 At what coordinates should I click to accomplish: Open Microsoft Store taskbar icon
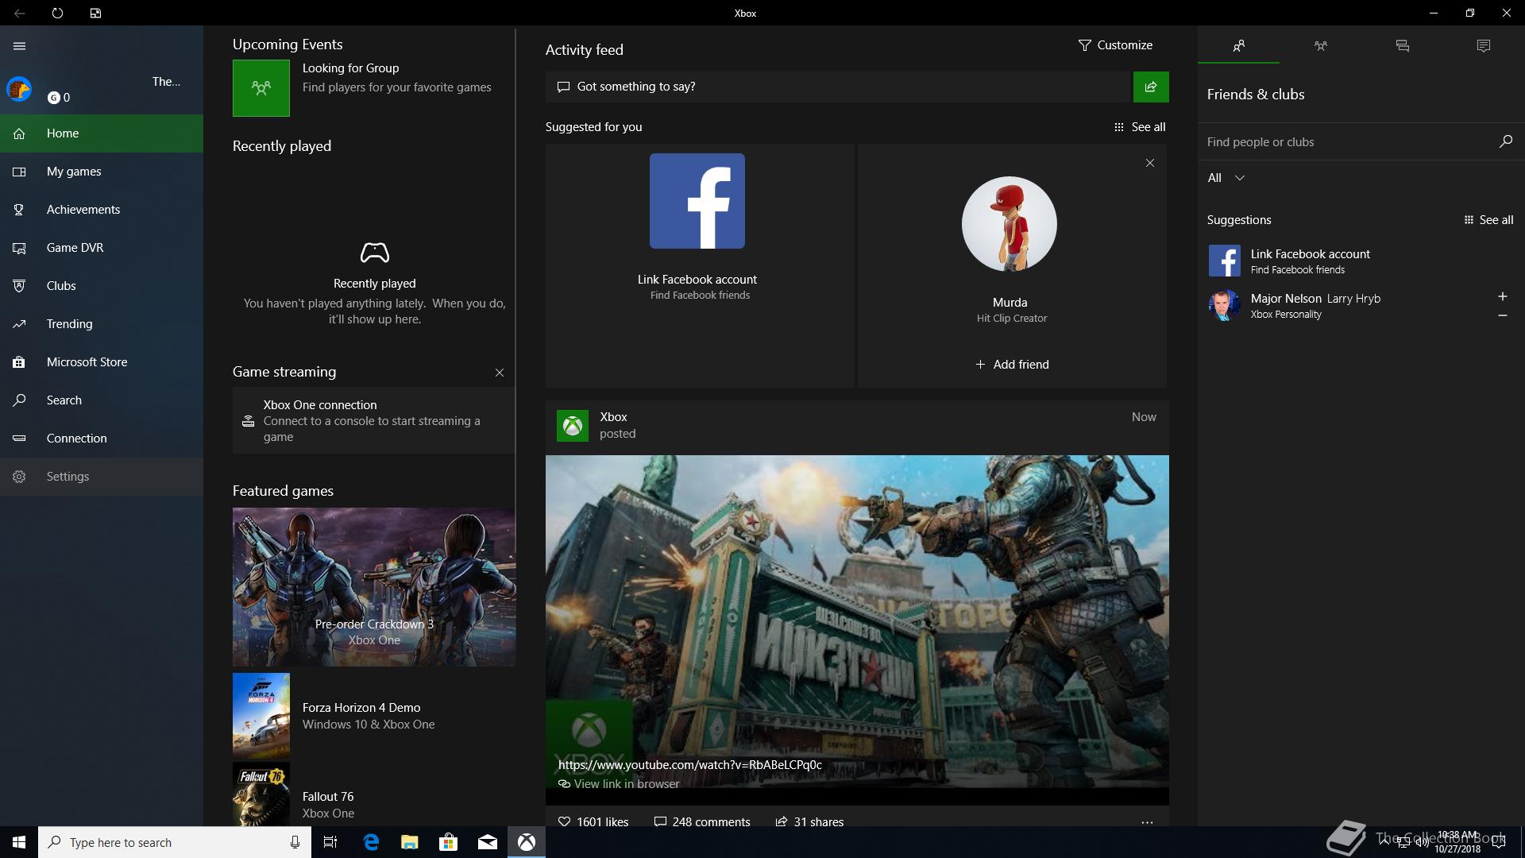tap(448, 842)
